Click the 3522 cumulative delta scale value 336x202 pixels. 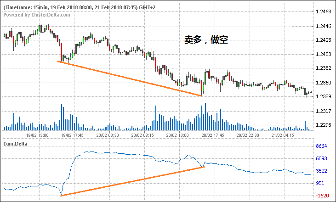[x=322, y=171]
